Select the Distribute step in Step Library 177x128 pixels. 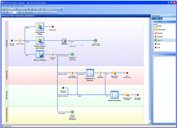(x=158, y=37)
